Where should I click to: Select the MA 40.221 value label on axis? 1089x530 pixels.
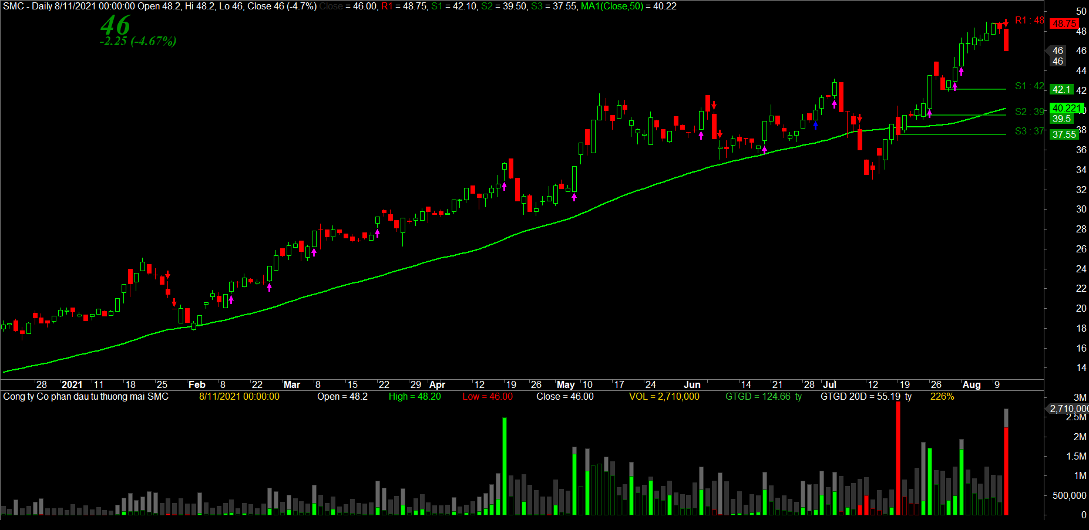(1066, 108)
